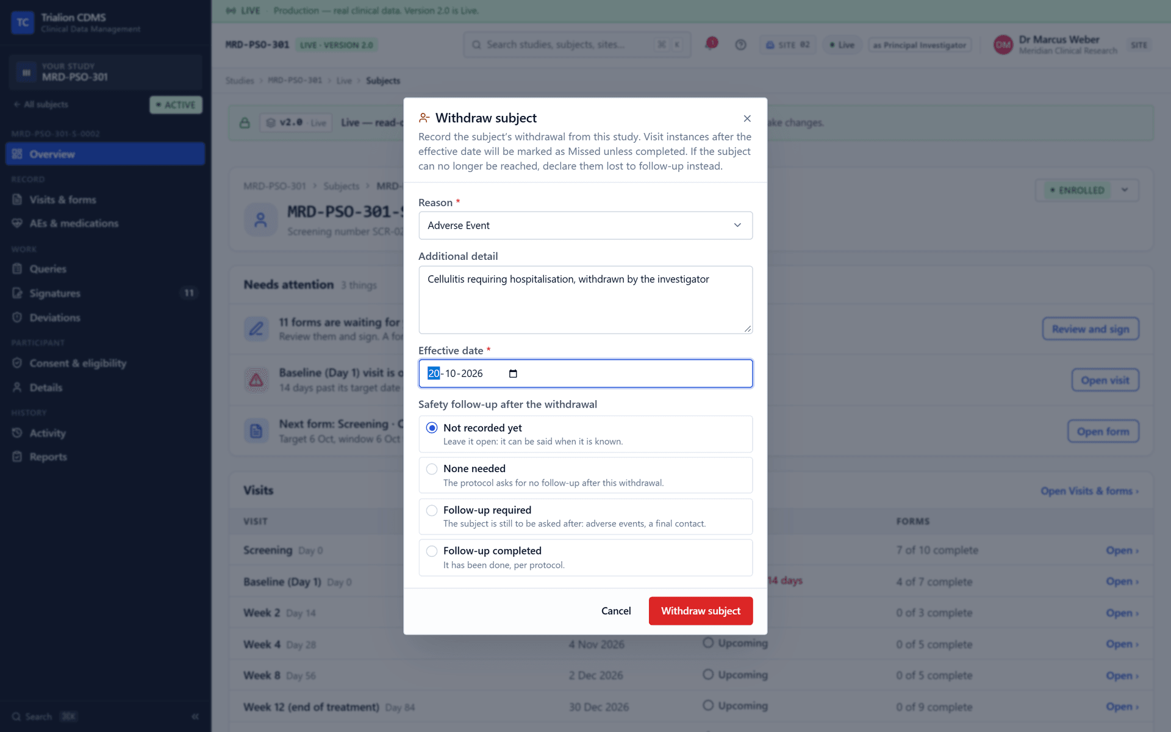The height and width of the screenshot is (732, 1171).
Task: Open the calendar picker in Effective date
Action: [513, 373]
